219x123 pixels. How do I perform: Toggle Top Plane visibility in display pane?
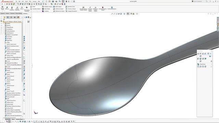24,39
